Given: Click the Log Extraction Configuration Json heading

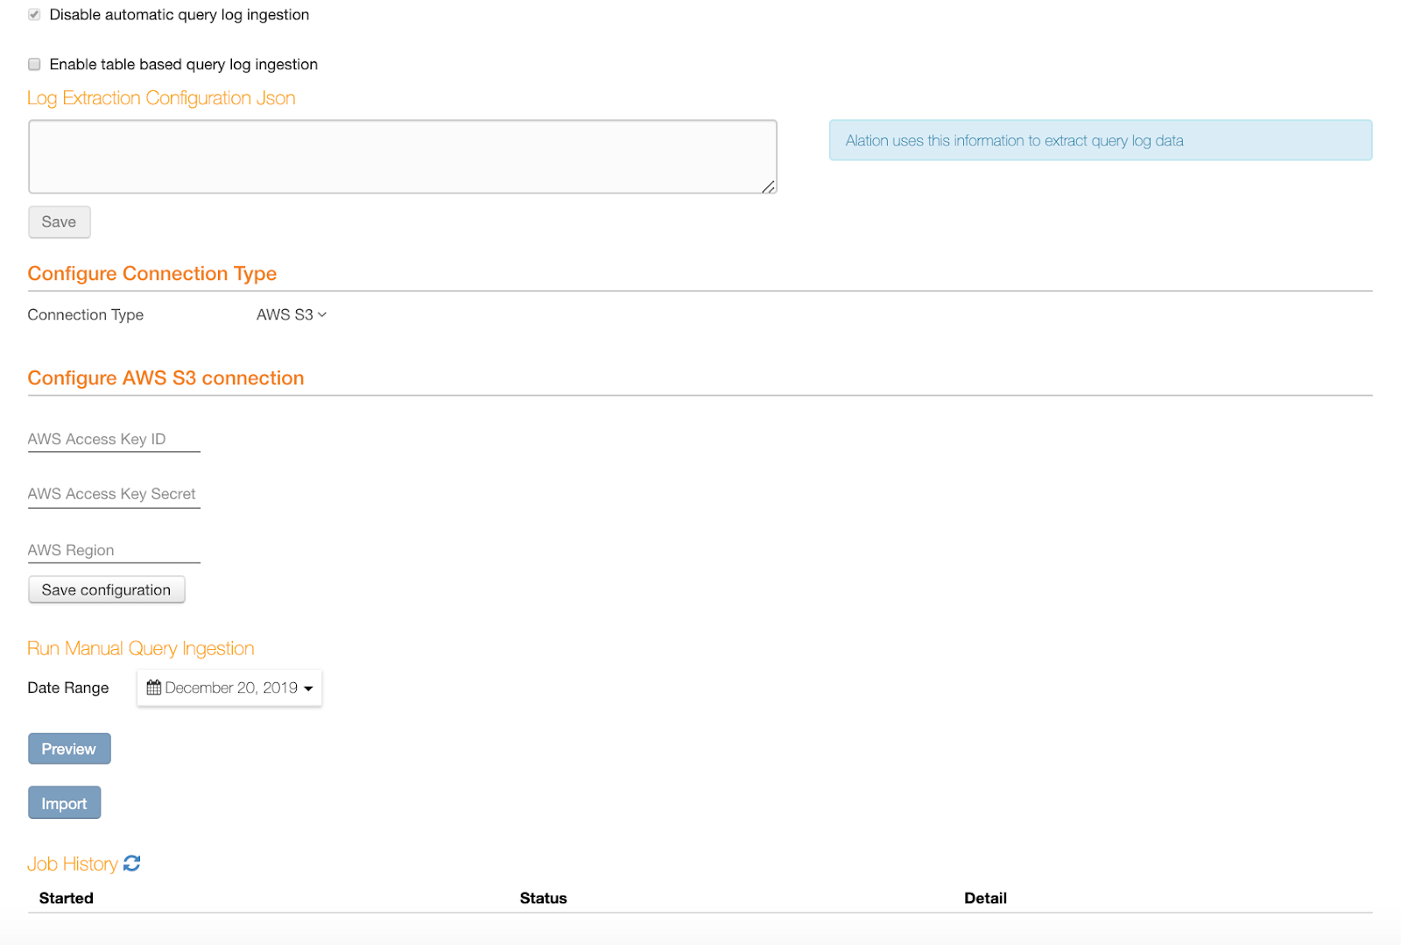Looking at the screenshot, I should [162, 98].
